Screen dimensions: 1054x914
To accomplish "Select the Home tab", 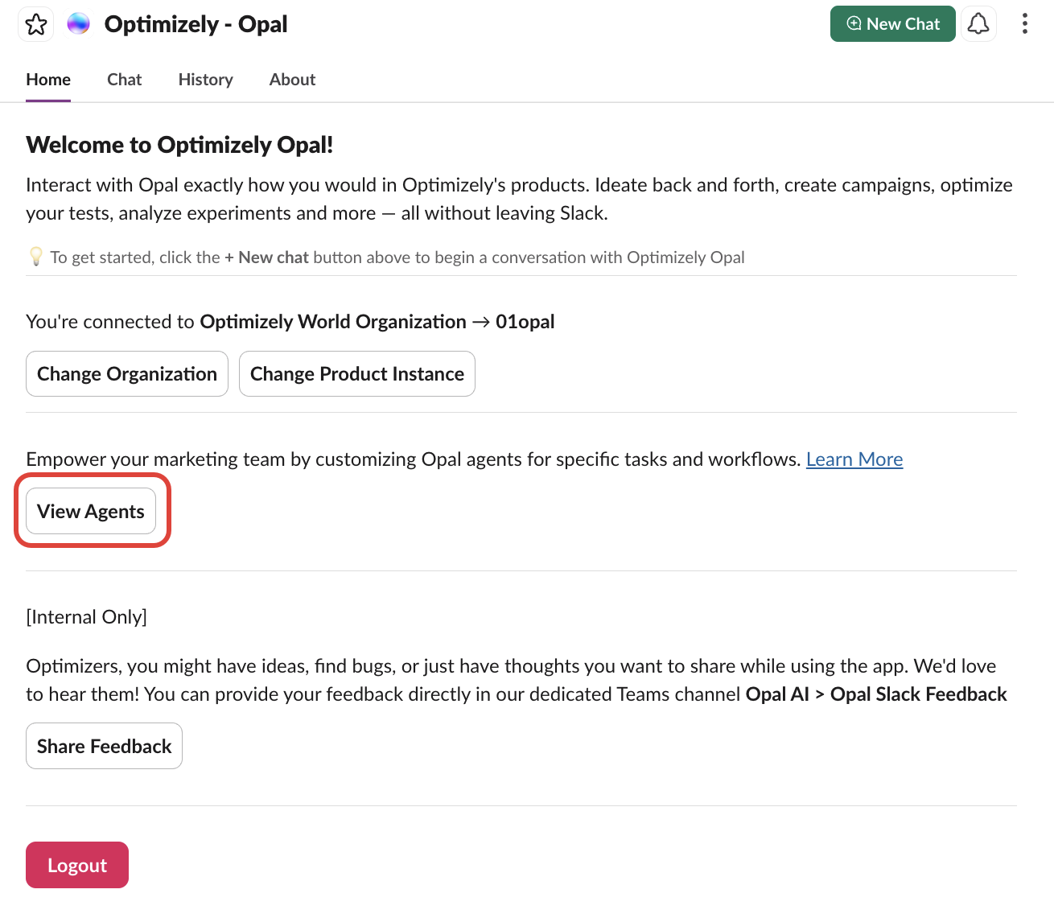I will (x=48, y=80).
